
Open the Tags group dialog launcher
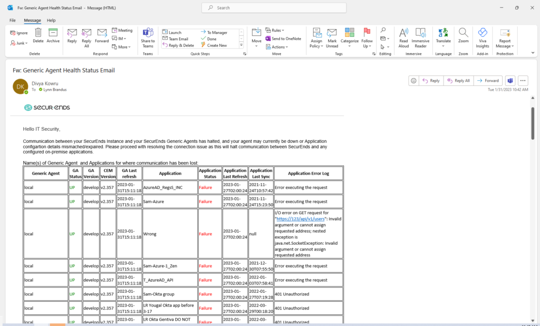[374, 54]
